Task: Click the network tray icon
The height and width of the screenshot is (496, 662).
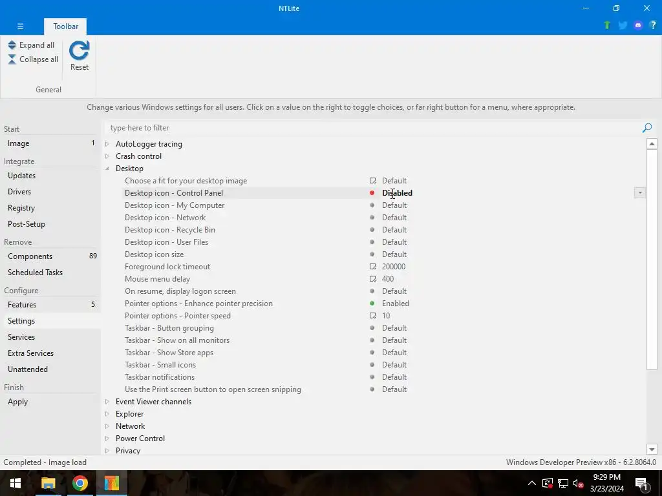Action: [563, 483]
